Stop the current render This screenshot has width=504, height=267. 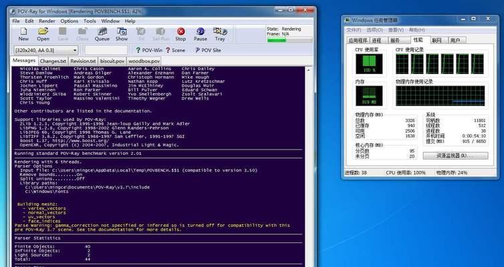point(180,34)
